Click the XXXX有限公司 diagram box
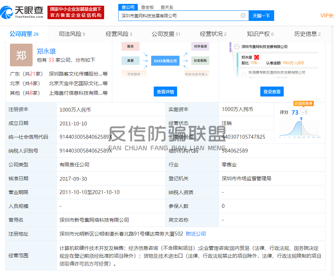The height and width of the screenshot is (276, 334). [x=165, y=61]
